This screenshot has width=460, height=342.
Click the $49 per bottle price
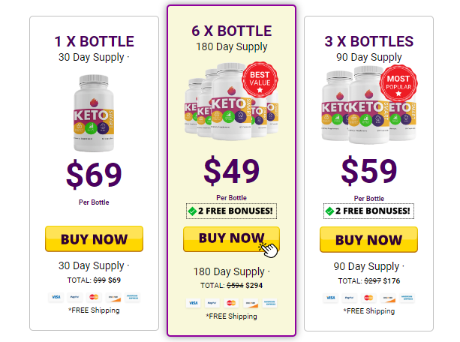click(x=231, y=171)
